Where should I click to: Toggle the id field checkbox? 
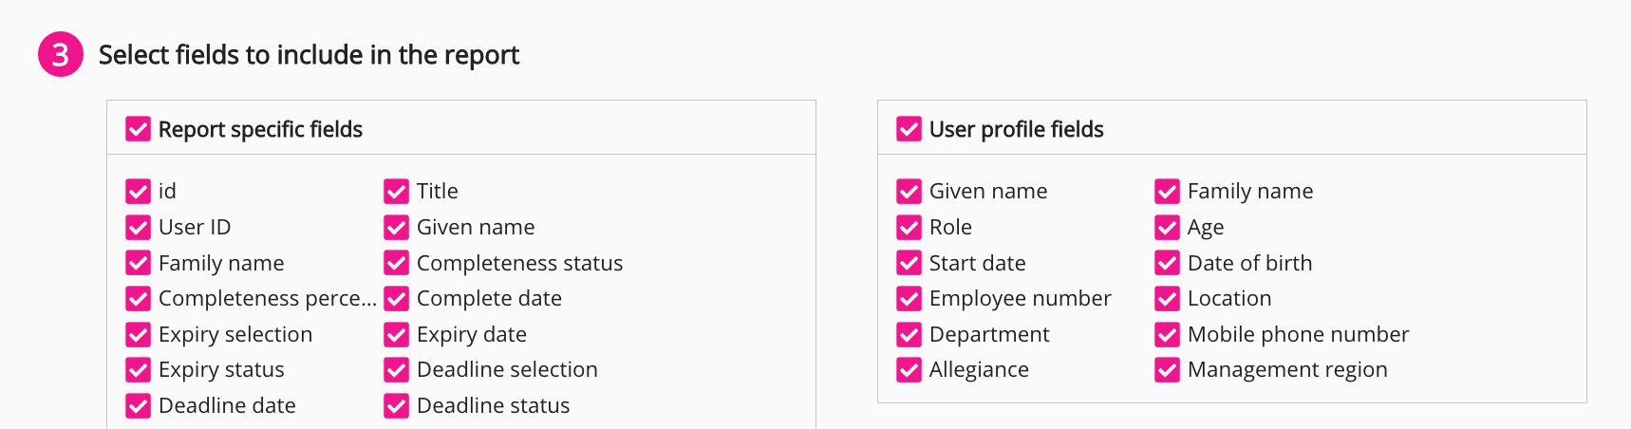(139, 192)
